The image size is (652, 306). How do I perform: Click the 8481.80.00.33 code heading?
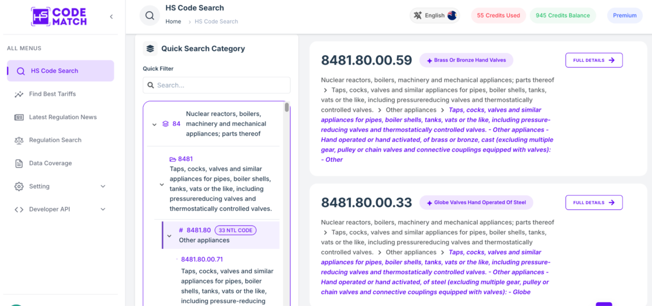(x=366, y=203)
